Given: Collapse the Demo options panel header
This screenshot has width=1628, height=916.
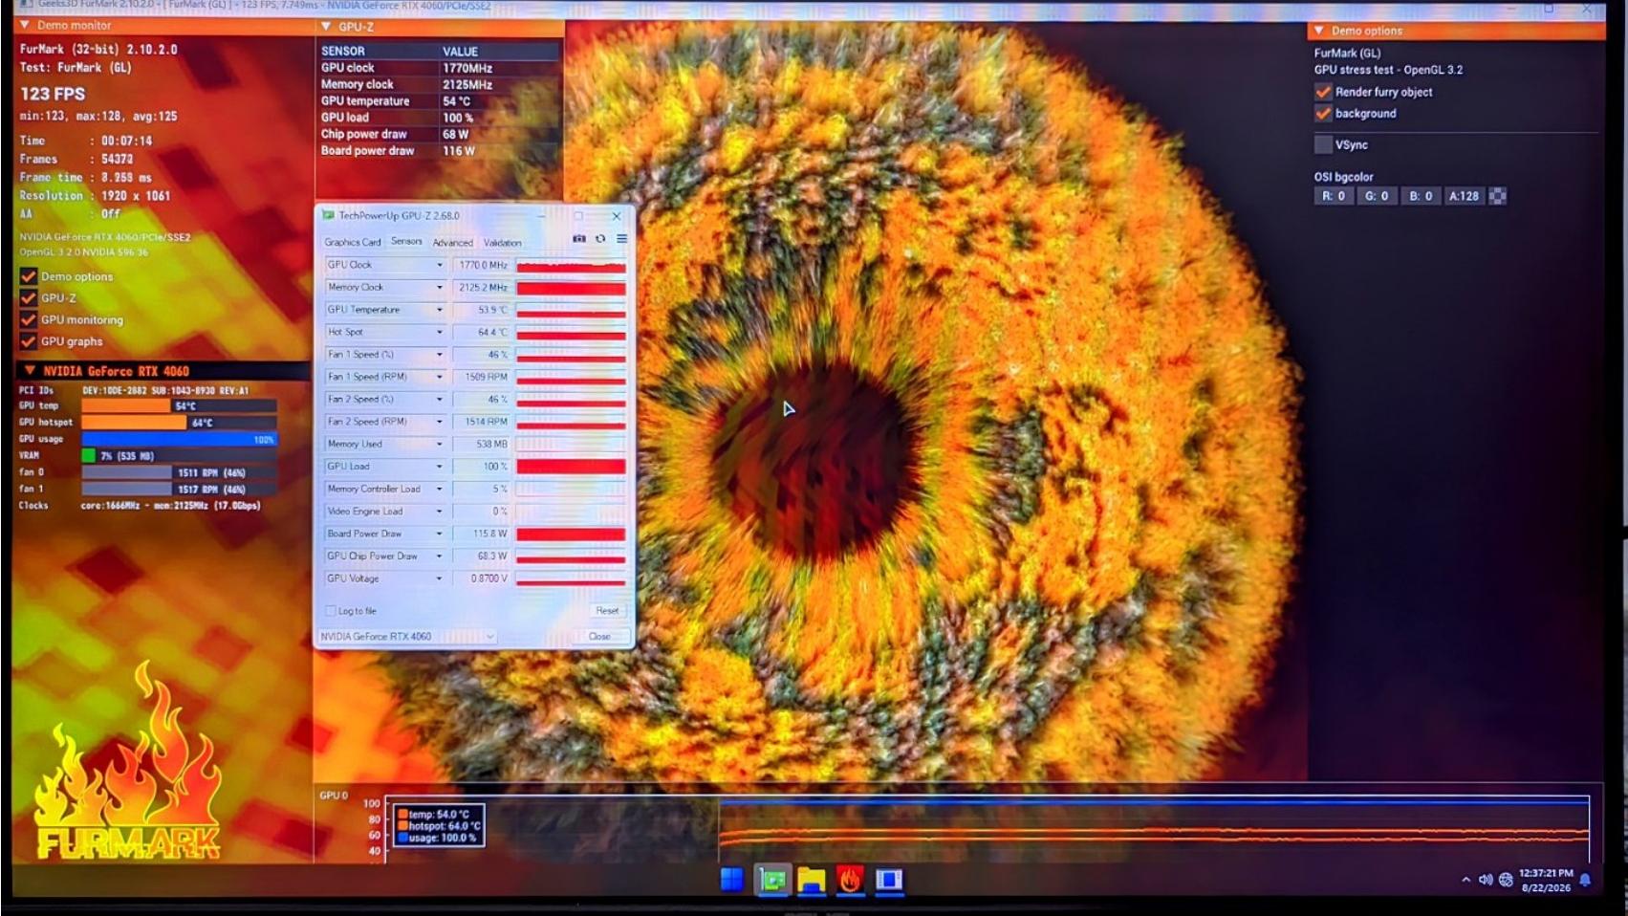Looking at the screenshot, I should (1319, 31).
